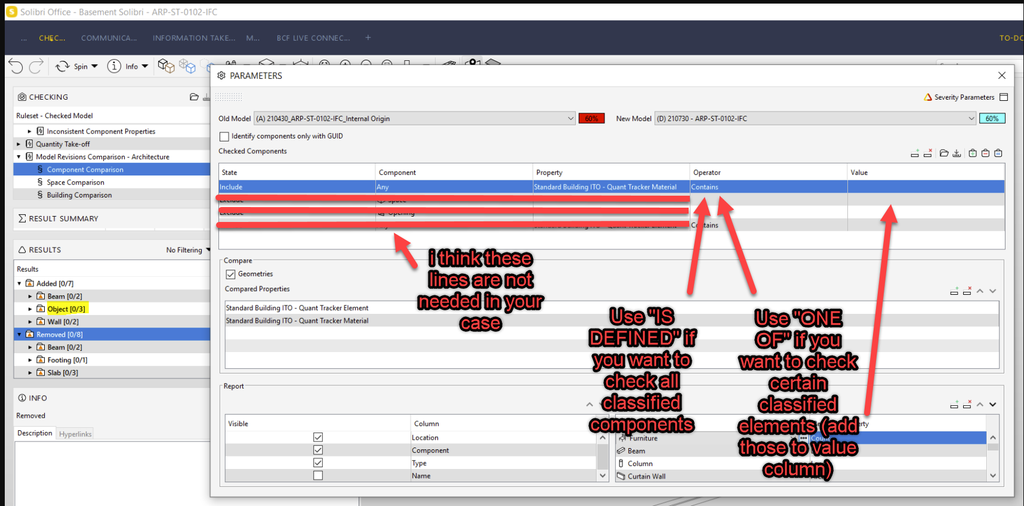1024x506 pixels.
Task: Open No Filtering dropdown in Results
Action: pyautogui.click(x=188, y=250)
